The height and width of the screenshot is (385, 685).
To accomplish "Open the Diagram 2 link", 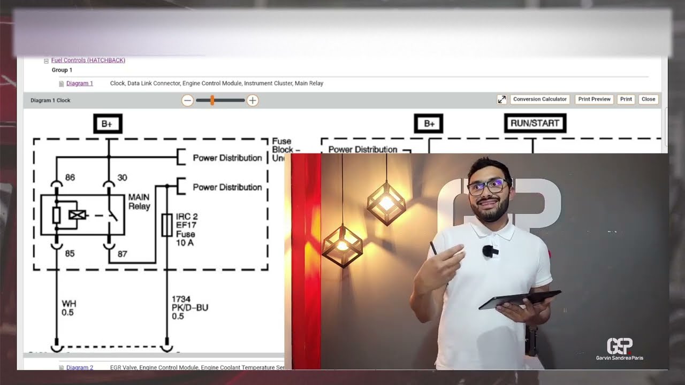I will [80, 367].
